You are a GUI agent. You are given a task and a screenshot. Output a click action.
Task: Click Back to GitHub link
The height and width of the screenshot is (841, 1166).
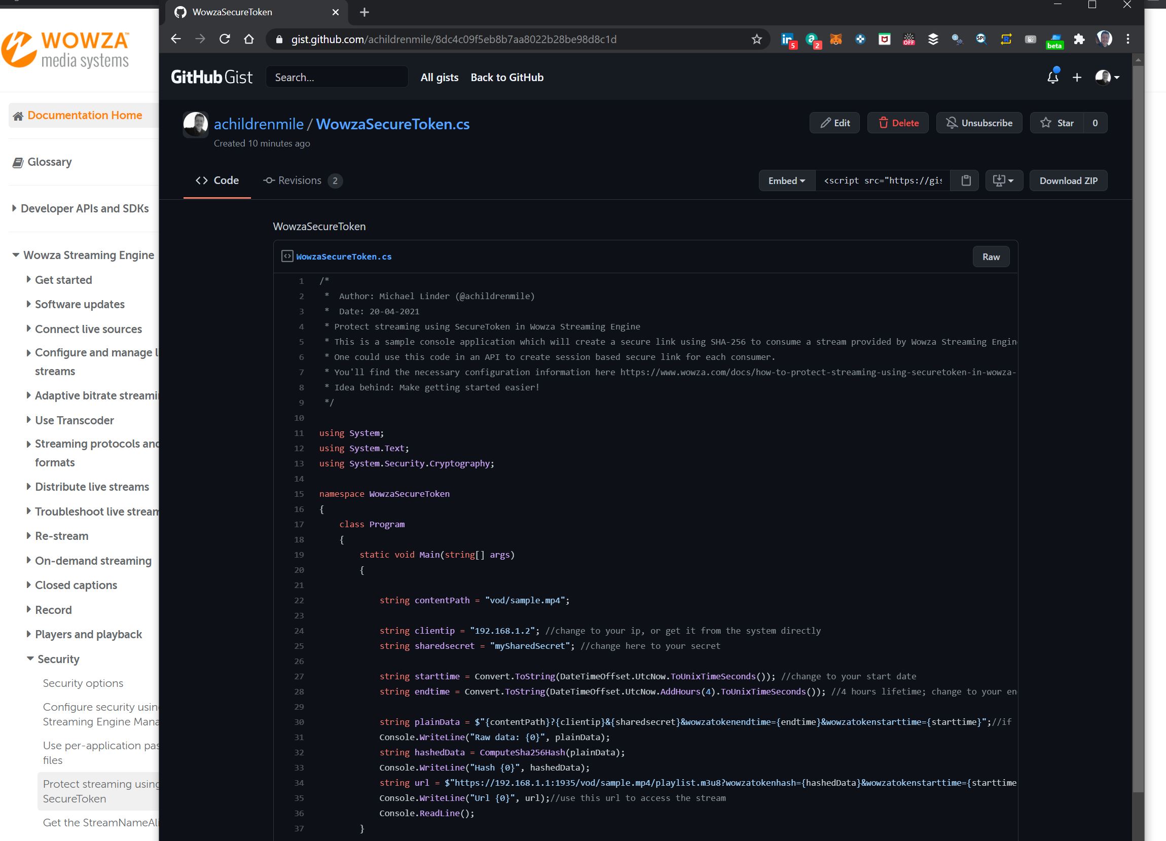pos(507,77)
